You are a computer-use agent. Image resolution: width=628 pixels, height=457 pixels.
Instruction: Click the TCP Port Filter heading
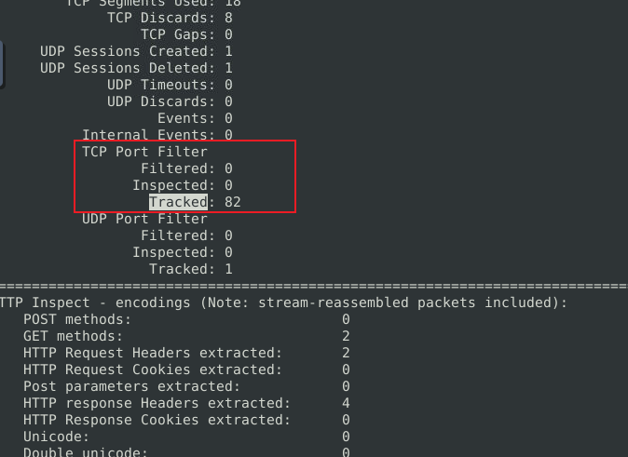point(144,152)
